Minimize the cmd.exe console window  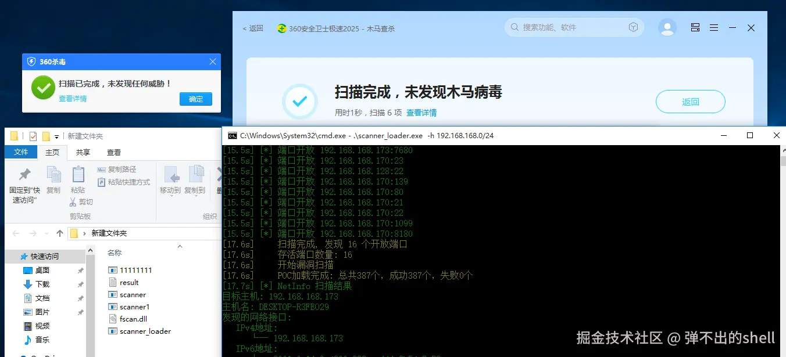(x=723, y=135)
